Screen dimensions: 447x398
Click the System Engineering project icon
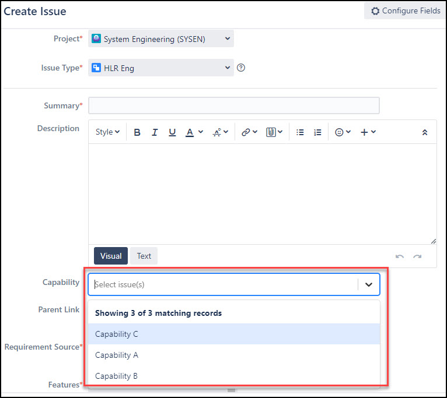(96, 38)
